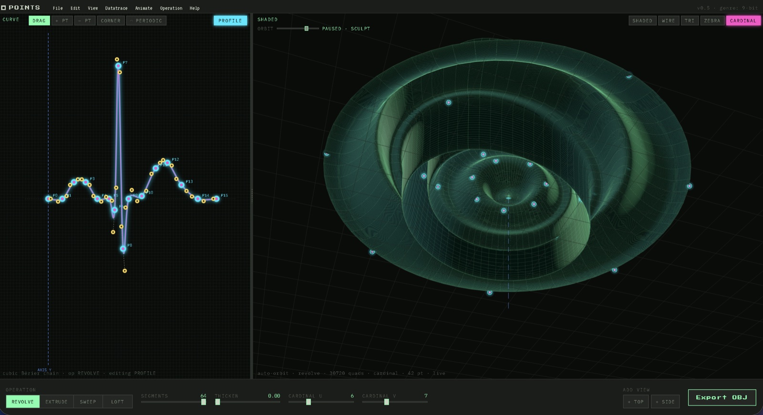Click the version 'v0.5 · genre: 9-bit' text
This screenshot has width=763, height=415.
point(727,8)
